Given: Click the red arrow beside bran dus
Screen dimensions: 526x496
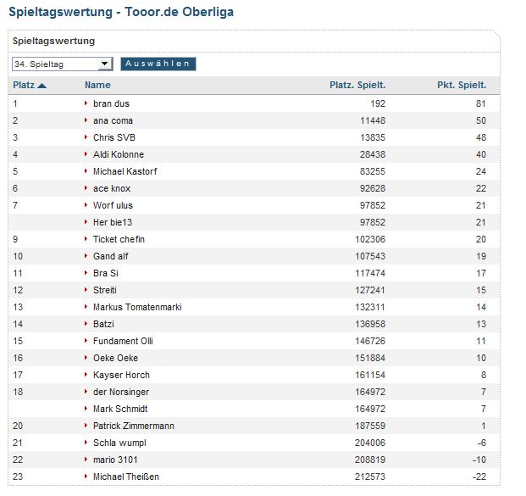Looking at the screenshot, I should pyautogui.click(x=86, y=103).
